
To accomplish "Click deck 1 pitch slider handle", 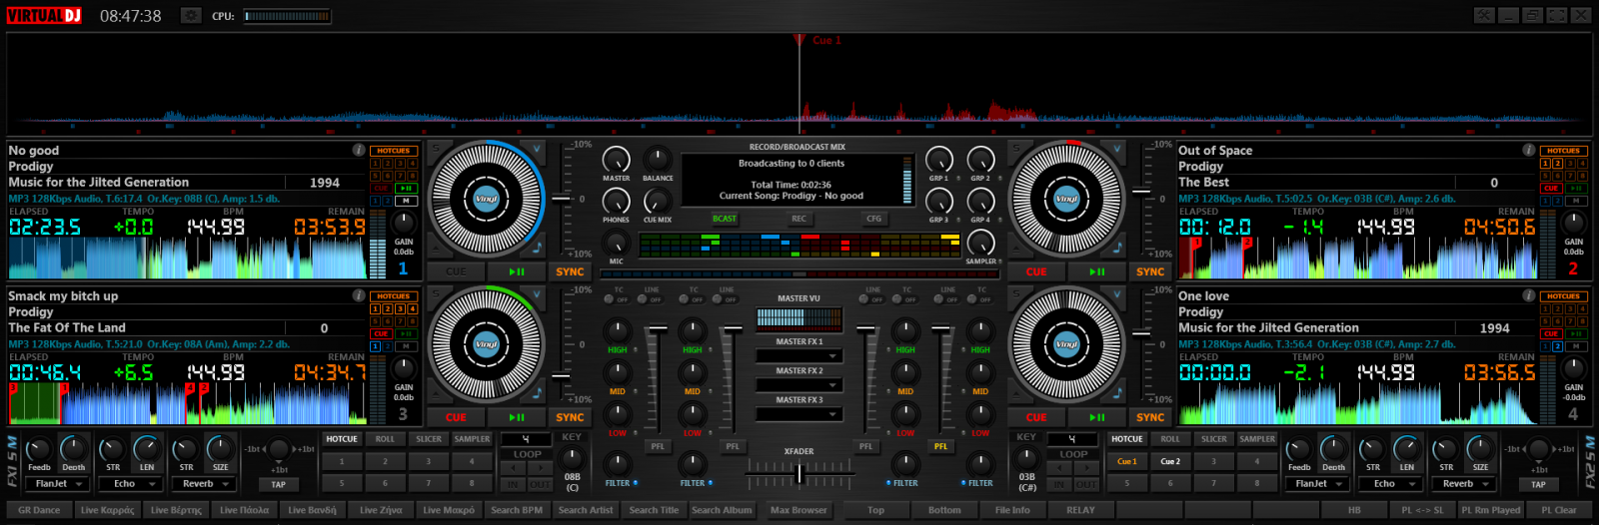I will point(561,199).
